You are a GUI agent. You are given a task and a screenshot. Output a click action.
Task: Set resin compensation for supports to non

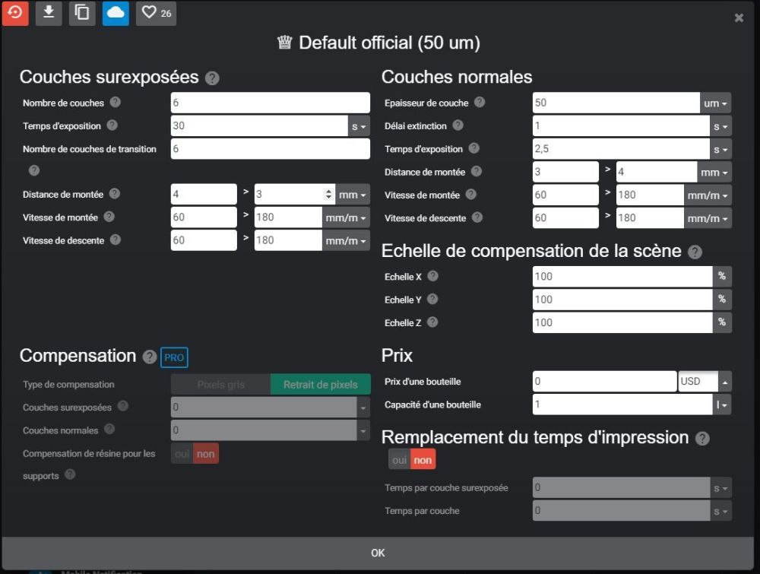pos(205,454)
